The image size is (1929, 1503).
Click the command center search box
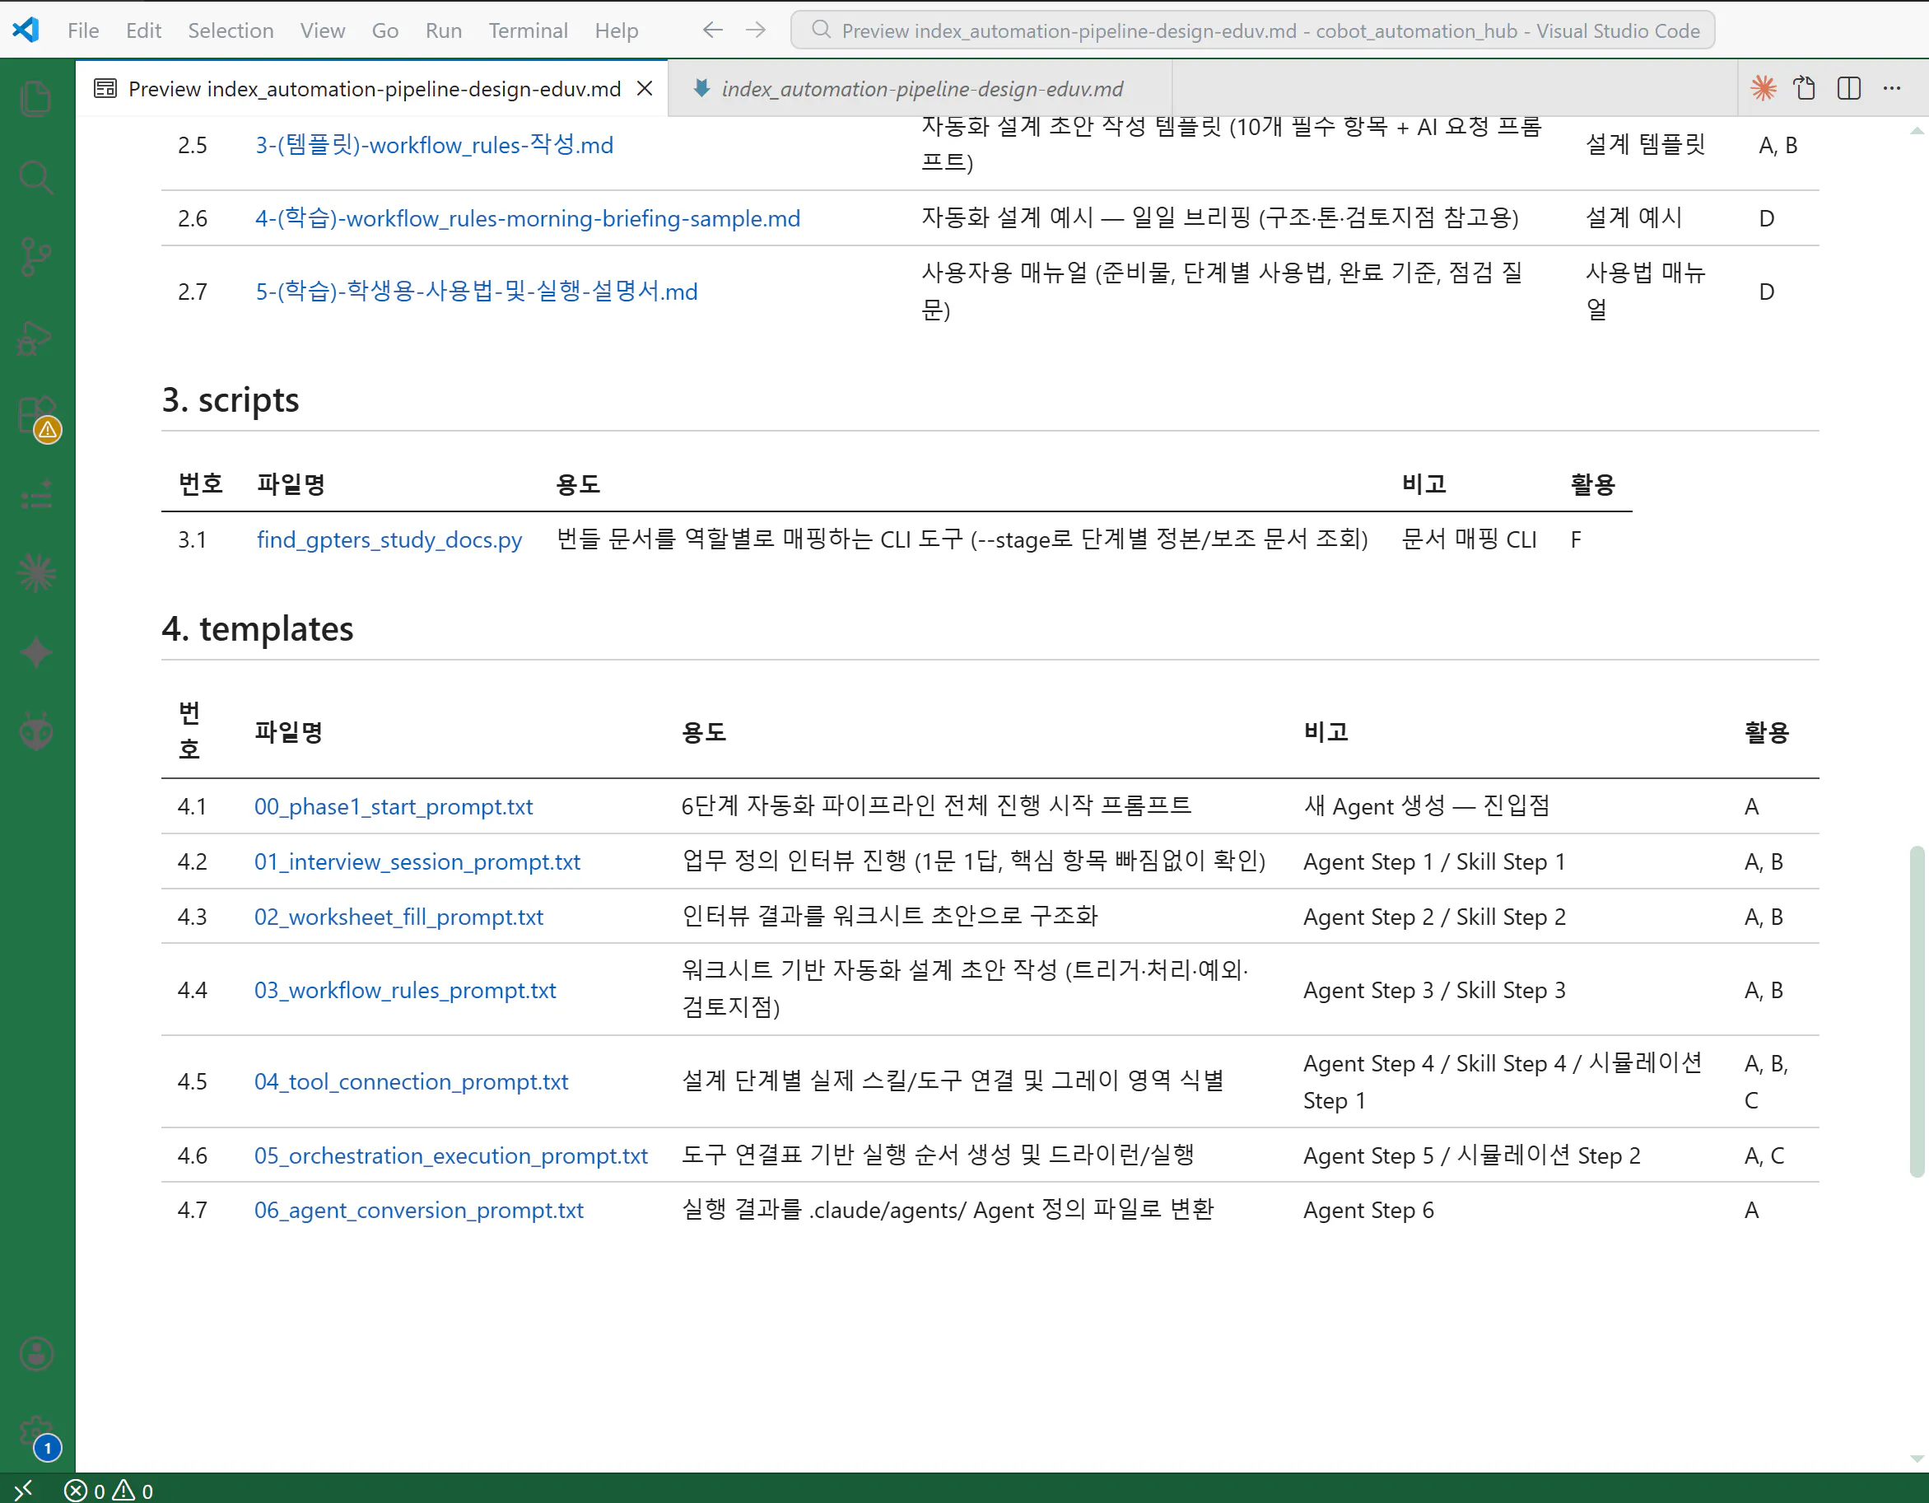tap(1252, 30)
